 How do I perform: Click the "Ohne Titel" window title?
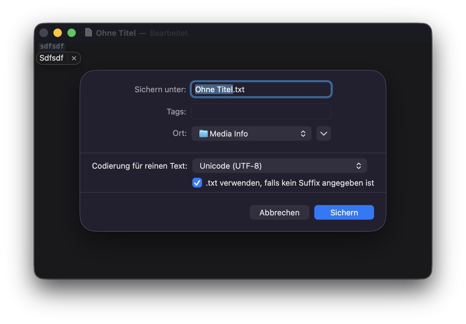(116, 33)
